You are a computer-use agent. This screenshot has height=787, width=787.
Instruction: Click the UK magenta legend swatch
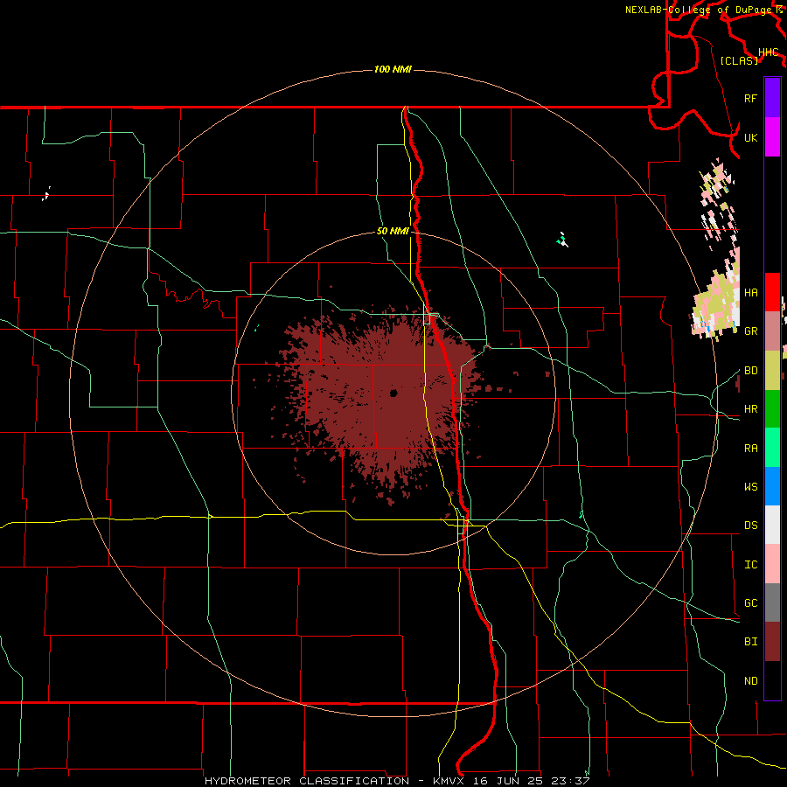click(x=772, y=137)
